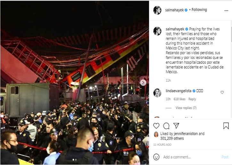Open lindaevangelista's comment avatar
Screen dimensions: 232x165
tap(157, 93)
